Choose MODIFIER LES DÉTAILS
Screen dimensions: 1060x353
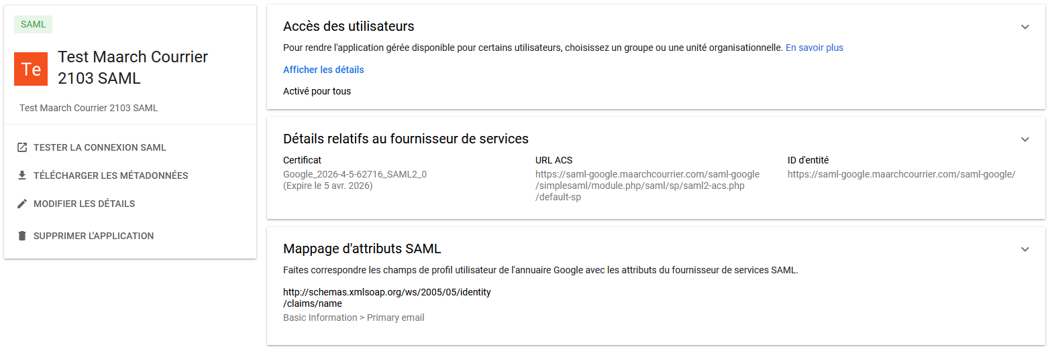tap(85, 204)
